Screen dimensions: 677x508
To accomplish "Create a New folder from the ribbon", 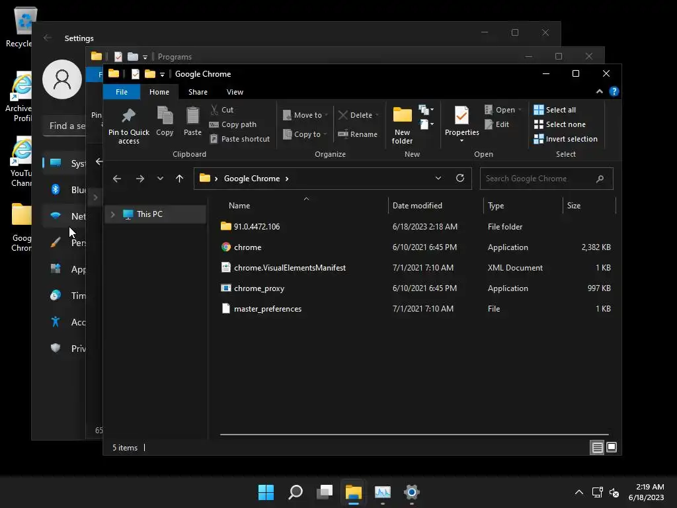I will [x=403, y=125].
